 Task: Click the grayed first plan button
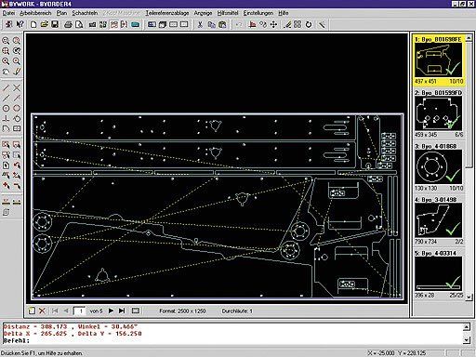pos(55,311)
